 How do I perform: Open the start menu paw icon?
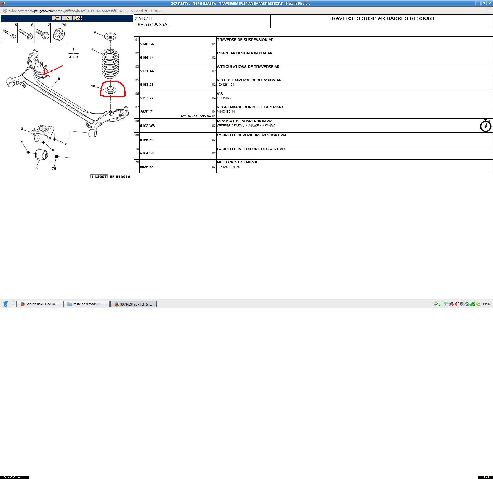click(x=6, y=304)
